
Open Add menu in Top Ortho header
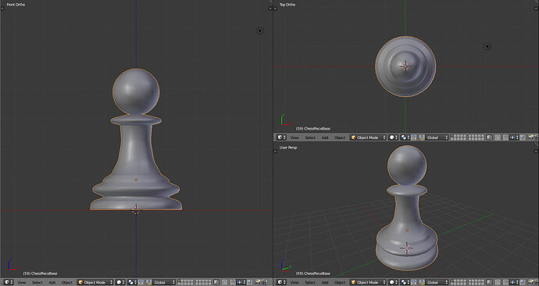(x=325, y=138)
